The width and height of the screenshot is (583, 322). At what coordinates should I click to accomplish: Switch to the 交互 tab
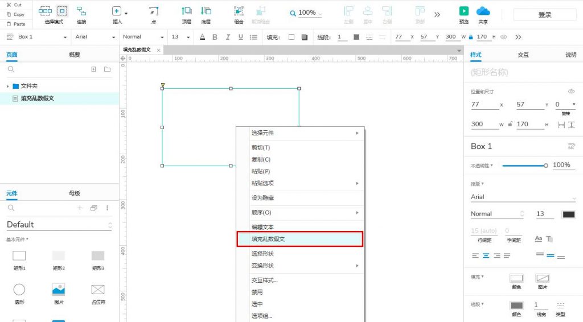[x=523, y=55]
